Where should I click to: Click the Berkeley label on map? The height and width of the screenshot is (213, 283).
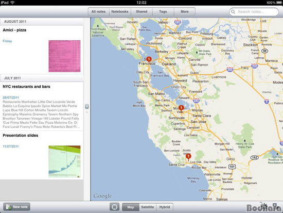(x=162, y=52)
